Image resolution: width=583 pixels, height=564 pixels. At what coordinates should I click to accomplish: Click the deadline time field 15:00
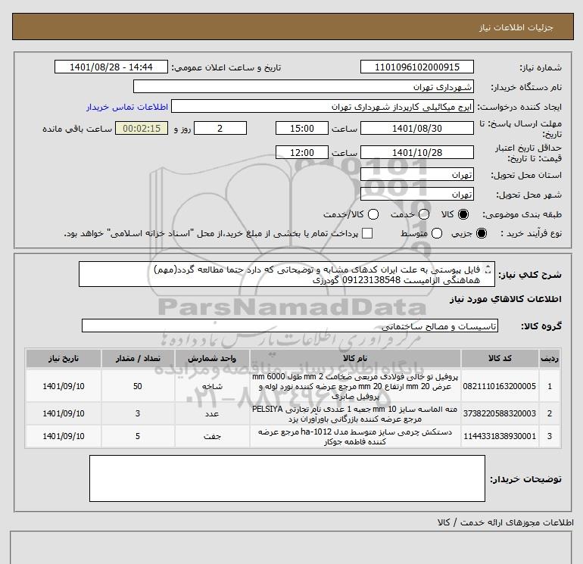click(302, 128)
